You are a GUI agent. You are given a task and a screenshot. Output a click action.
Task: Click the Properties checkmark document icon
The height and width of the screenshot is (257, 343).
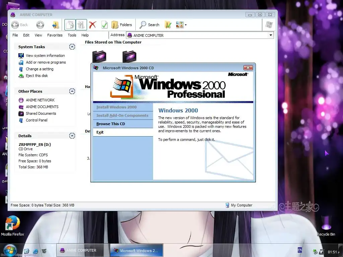tap(105, 25)
